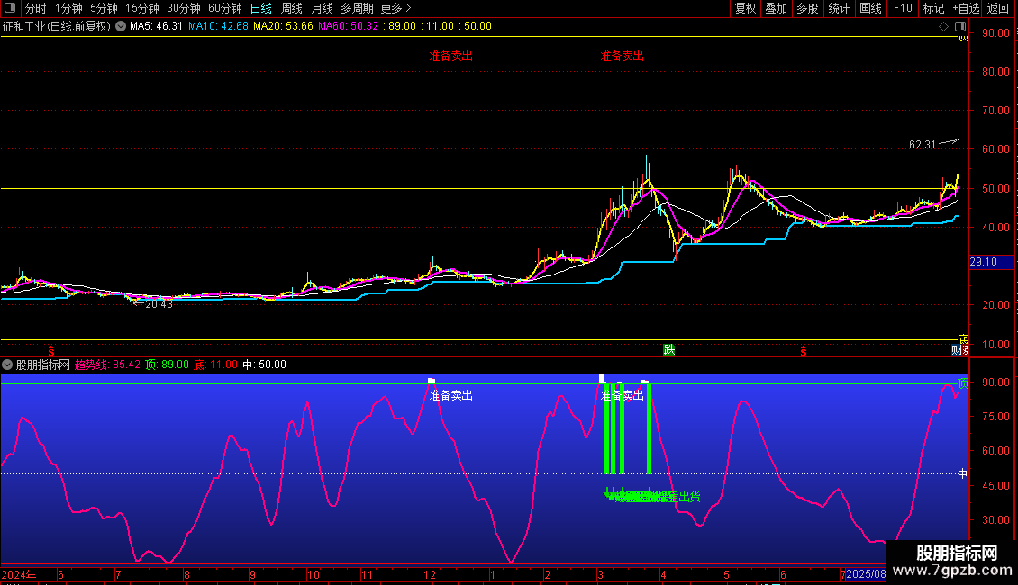Image resolution: width=1018 pixels, height=585 pixels.
Task: Click the first red dollar sign marker
Action: pyautogui.click(x=51, y=349)
